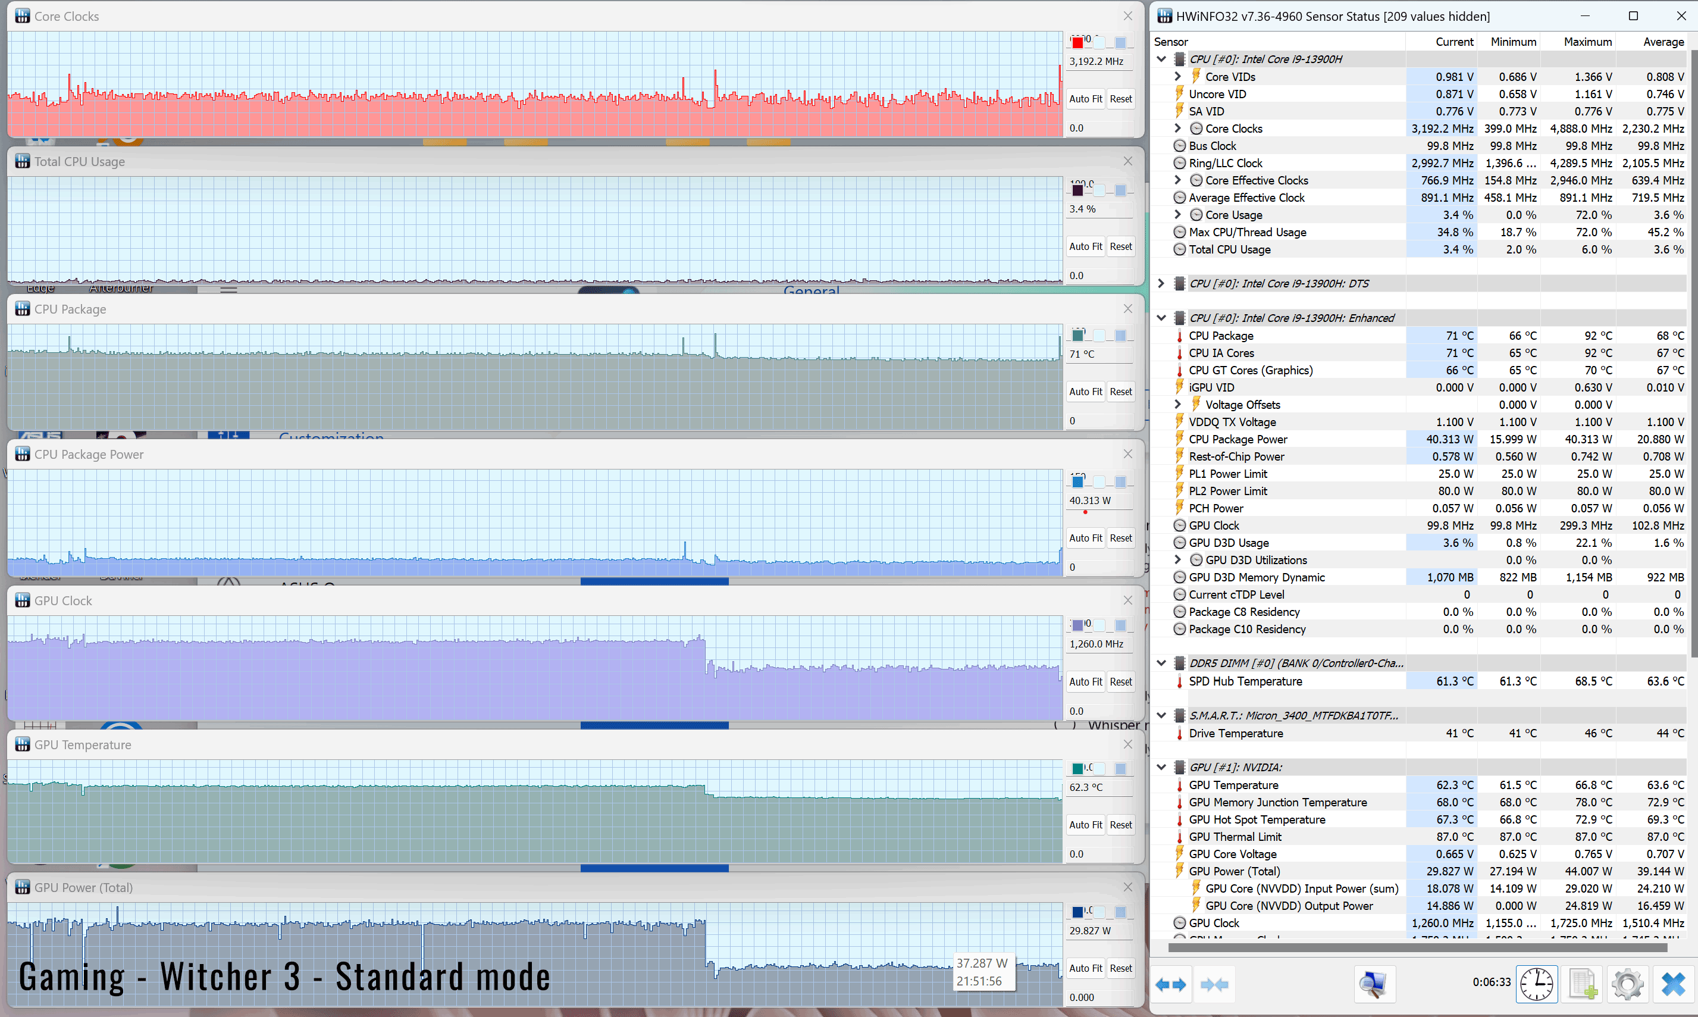Expand the CPU DTS sensor group
The height and width of the screenshot is (1017, 1698).
1162,283
